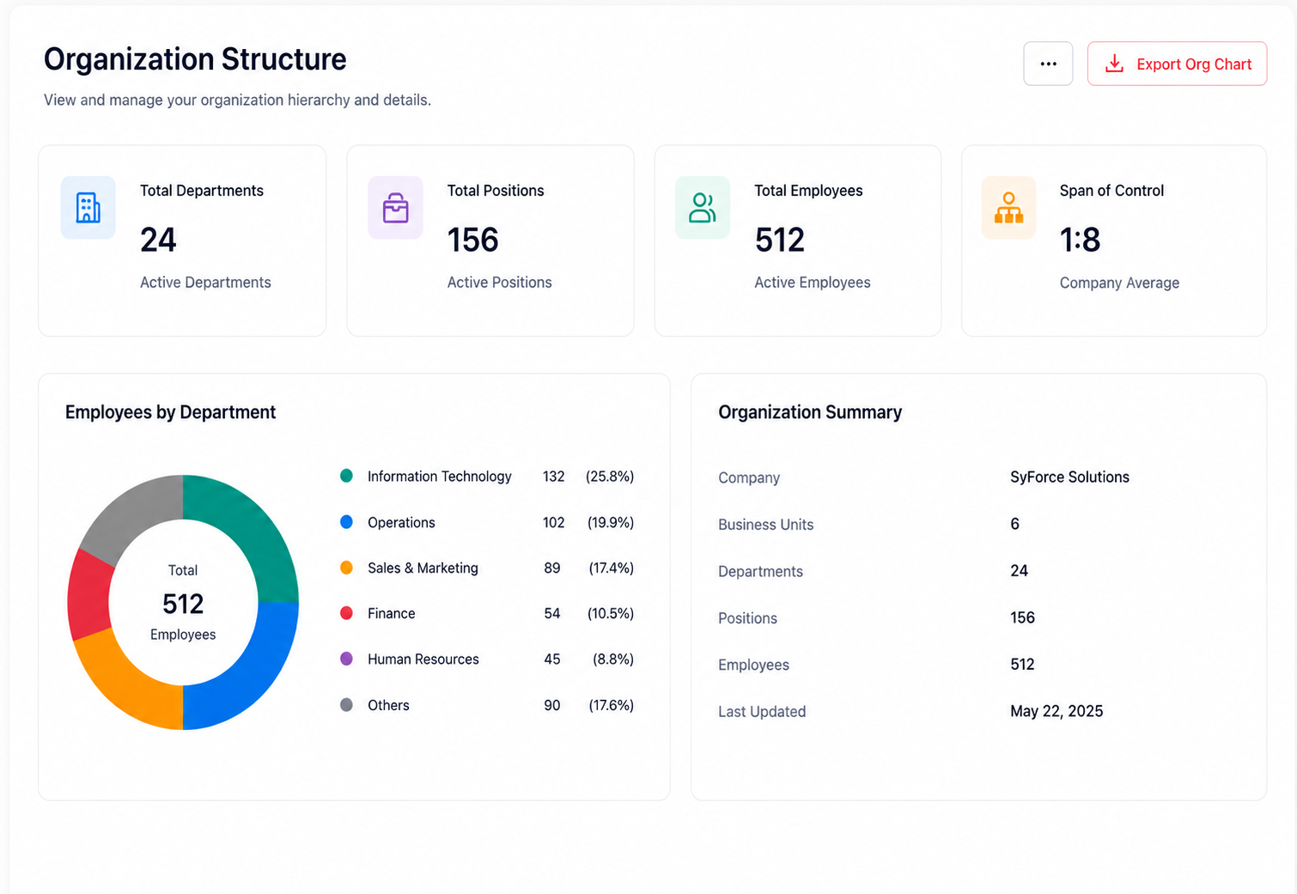
Task: Click the Operations legend label
Action: pyautogui.click(x=401, y=522)
